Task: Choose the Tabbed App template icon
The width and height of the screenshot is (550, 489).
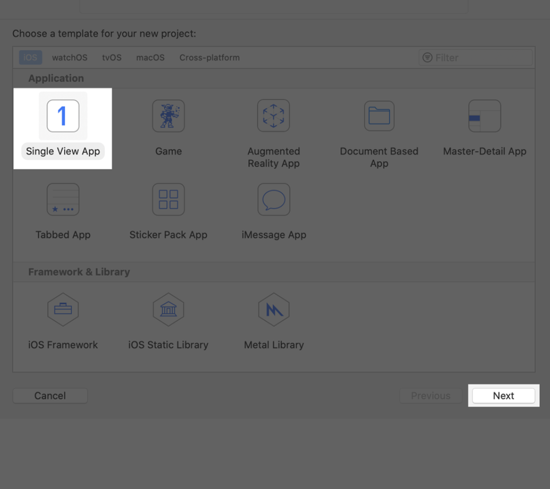Action: coord(63,200)
